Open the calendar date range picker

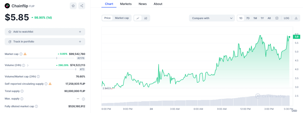(x=277, y=18)
